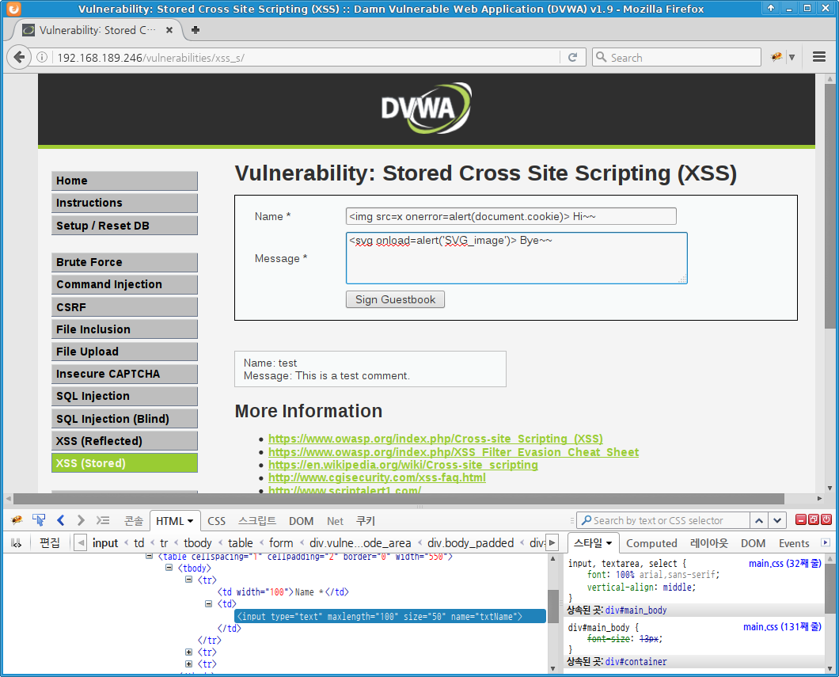Click the break on mutate icon beside 편집
This screenshot has height=677, width=839.
pyautogui.click(x=17, y=543)
